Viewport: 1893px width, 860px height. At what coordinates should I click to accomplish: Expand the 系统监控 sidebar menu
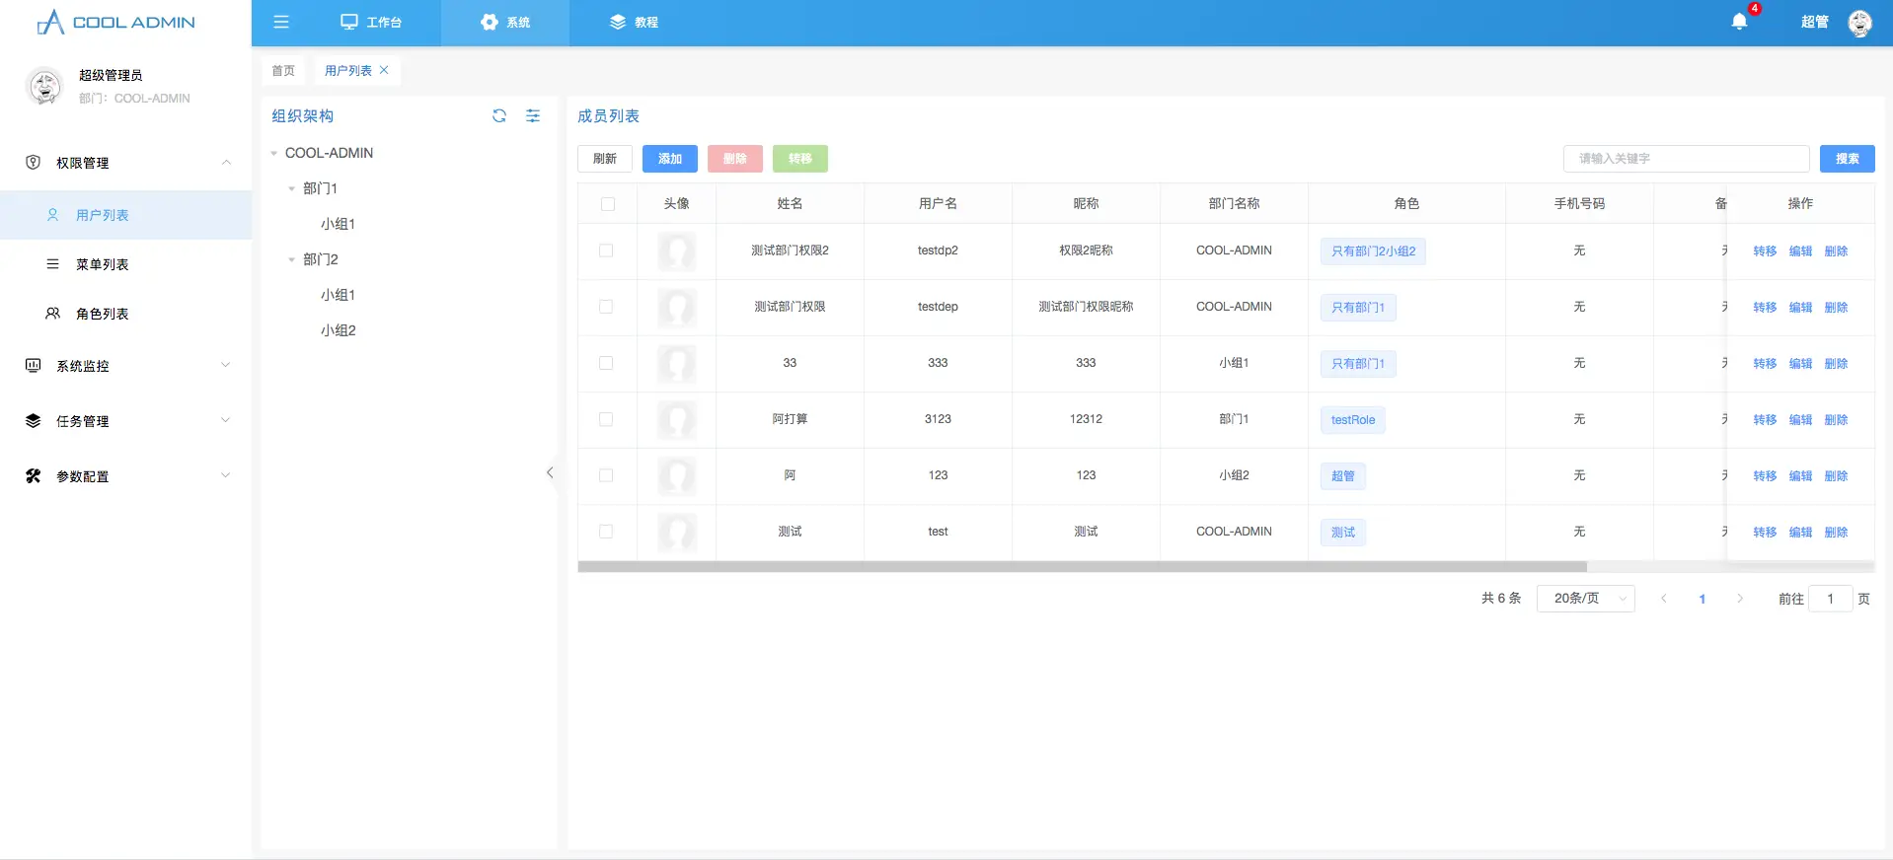coord(126,366)
